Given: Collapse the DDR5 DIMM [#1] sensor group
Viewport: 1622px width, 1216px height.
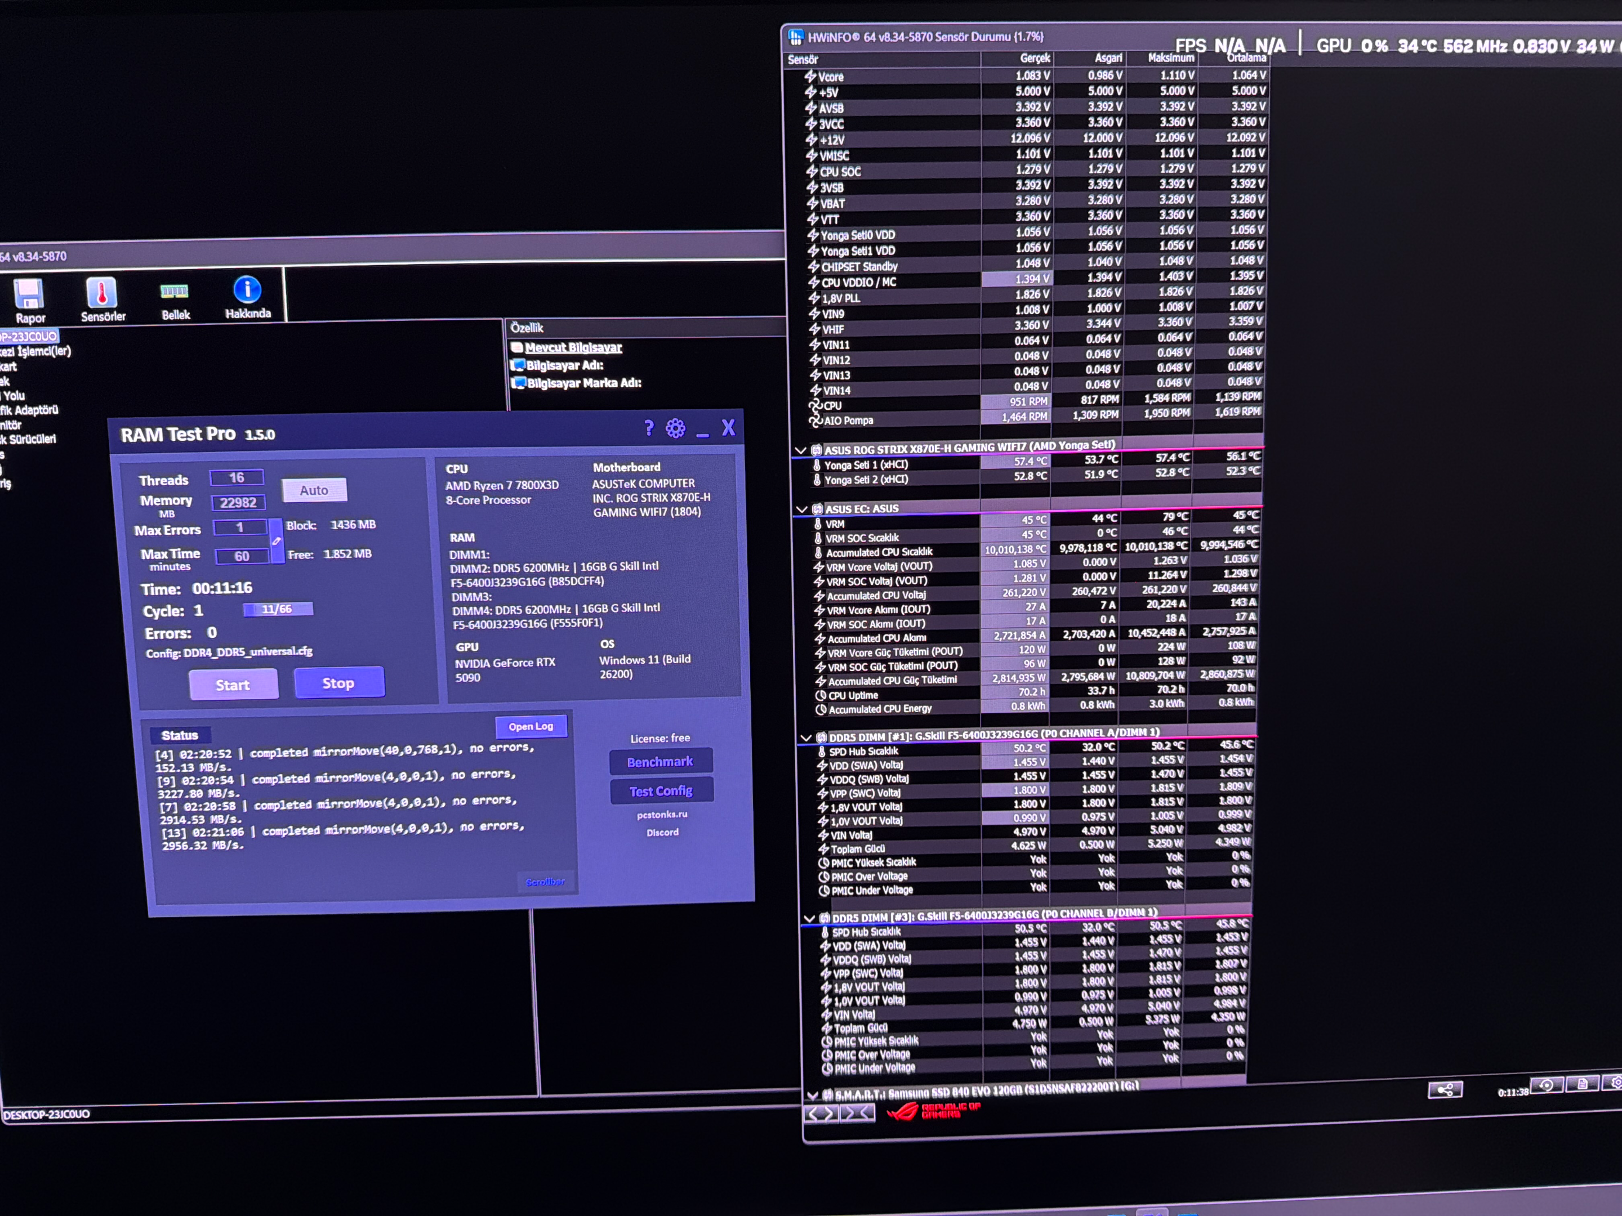Looking at the screenshot, I should 806,737.
